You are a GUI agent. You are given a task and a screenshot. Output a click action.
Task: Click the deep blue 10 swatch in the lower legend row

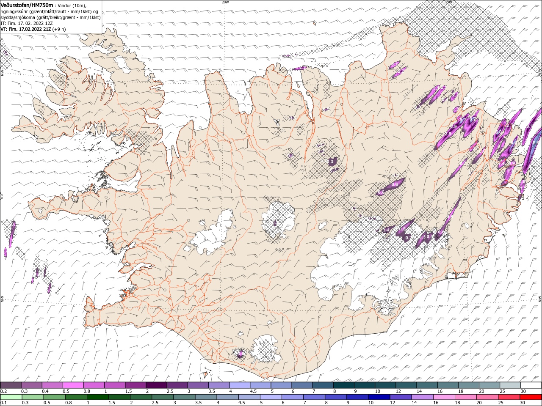379,397
